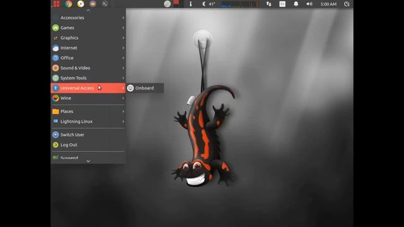Expand Places via its chevron
The image size is (404, 227).
pos(123,112)
